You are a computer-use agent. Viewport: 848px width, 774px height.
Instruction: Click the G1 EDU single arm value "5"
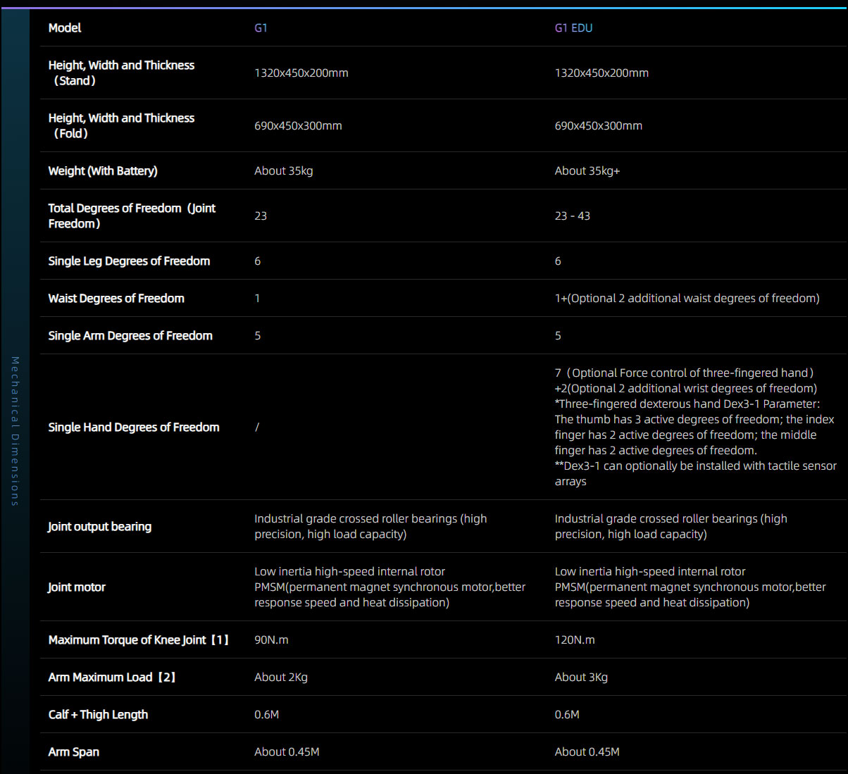[558, 335]
